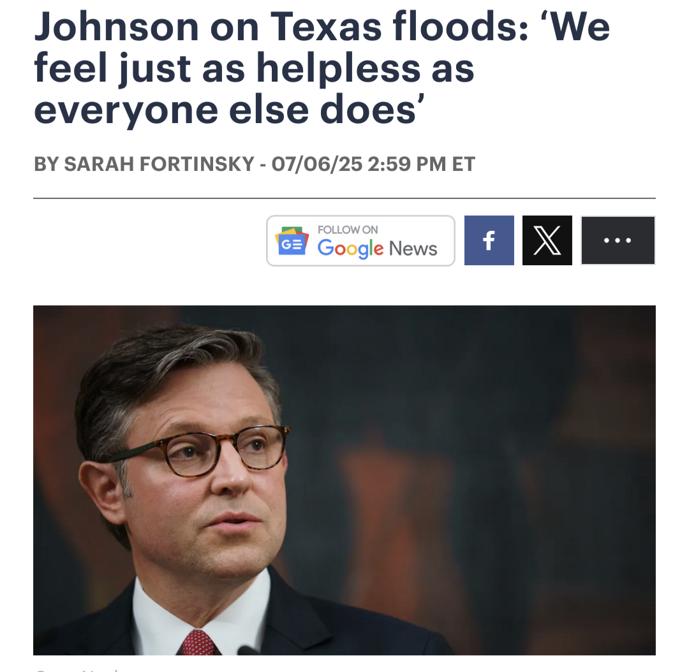This screenshot has width=689, height=672.
Task: Click the word 'News' in follow button
Action: (413, 249)
